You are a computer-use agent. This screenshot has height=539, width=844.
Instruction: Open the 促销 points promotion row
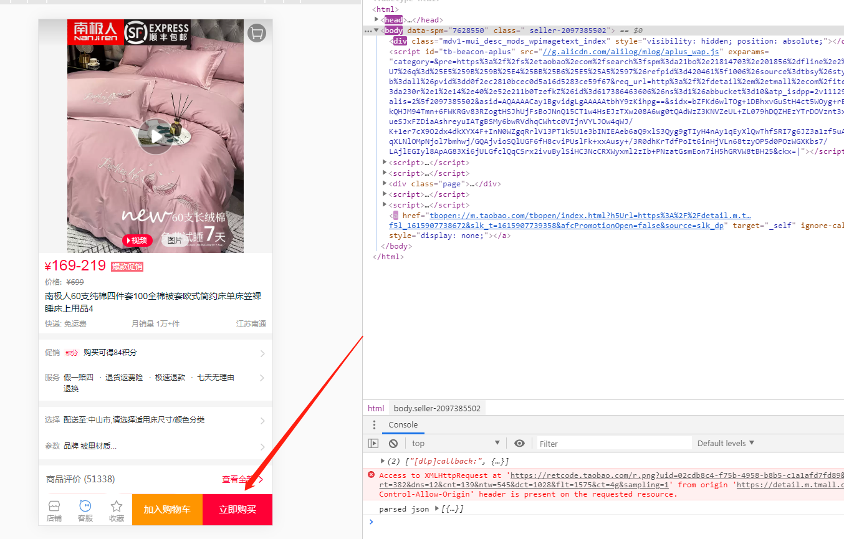[x=155, y=353]
